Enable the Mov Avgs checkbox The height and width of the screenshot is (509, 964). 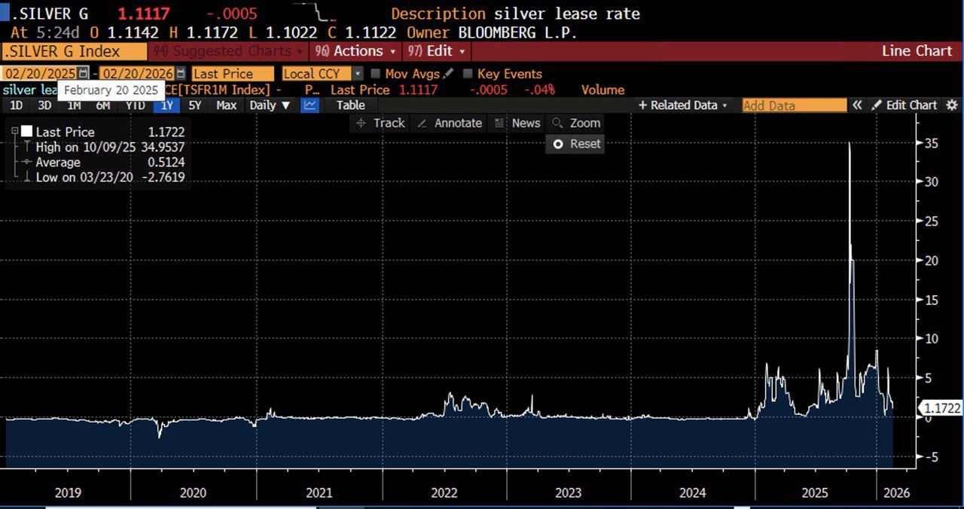[x=375, y=74]
